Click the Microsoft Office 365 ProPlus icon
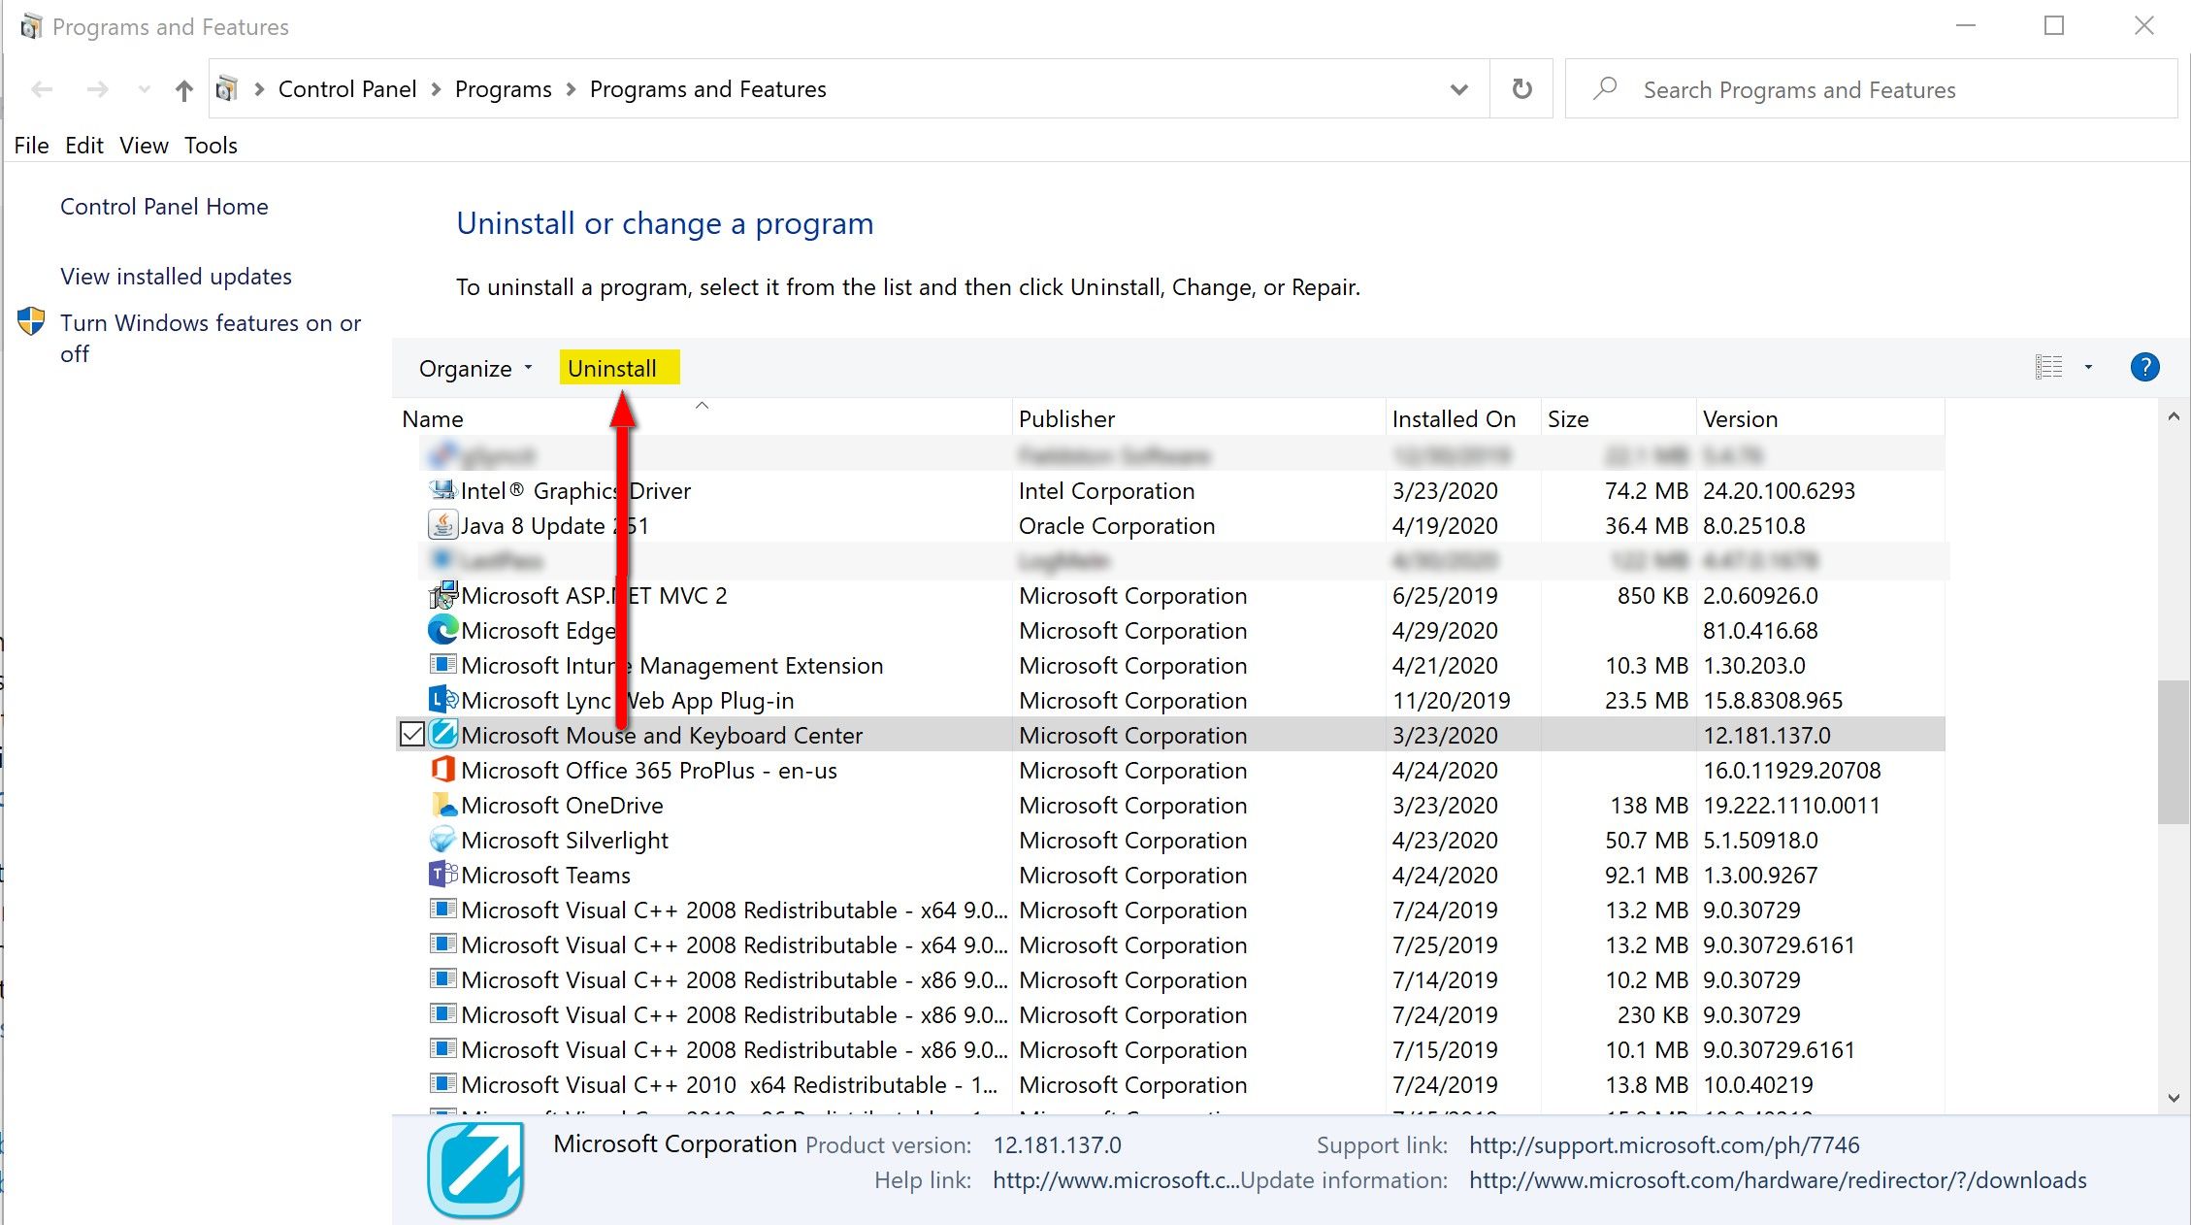Image resolution: width=2191 pixels, height=1225 pixels. [442, 770]
